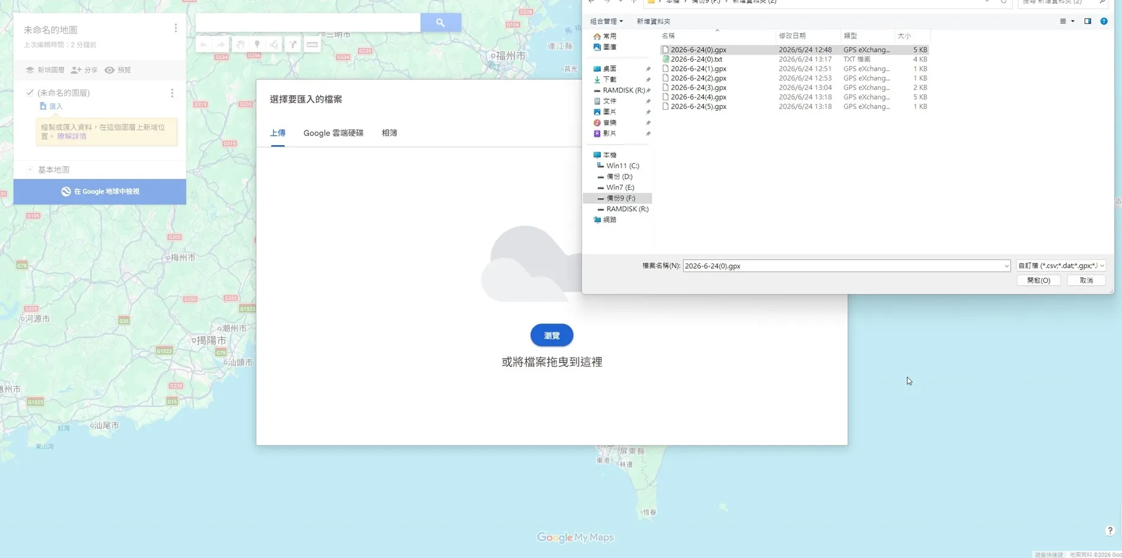Open the file type filter dropdown

coord(1061,266)
